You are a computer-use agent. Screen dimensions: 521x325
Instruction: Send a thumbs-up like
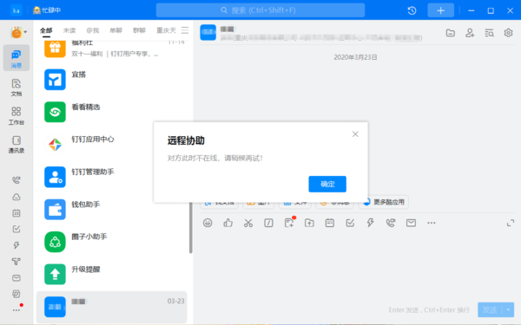228,223
